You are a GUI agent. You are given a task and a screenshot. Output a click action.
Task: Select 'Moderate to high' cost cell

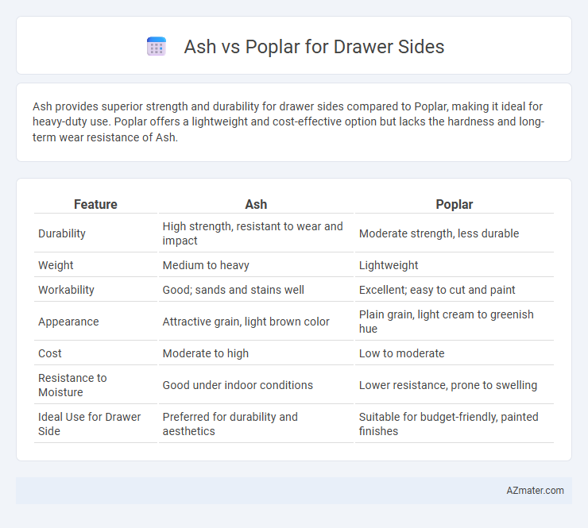coord(206,353)
